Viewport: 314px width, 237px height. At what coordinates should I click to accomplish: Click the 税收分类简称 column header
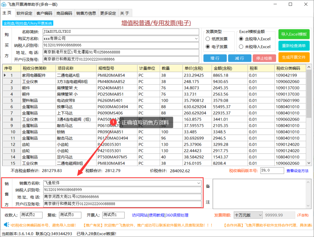point(38,68)
